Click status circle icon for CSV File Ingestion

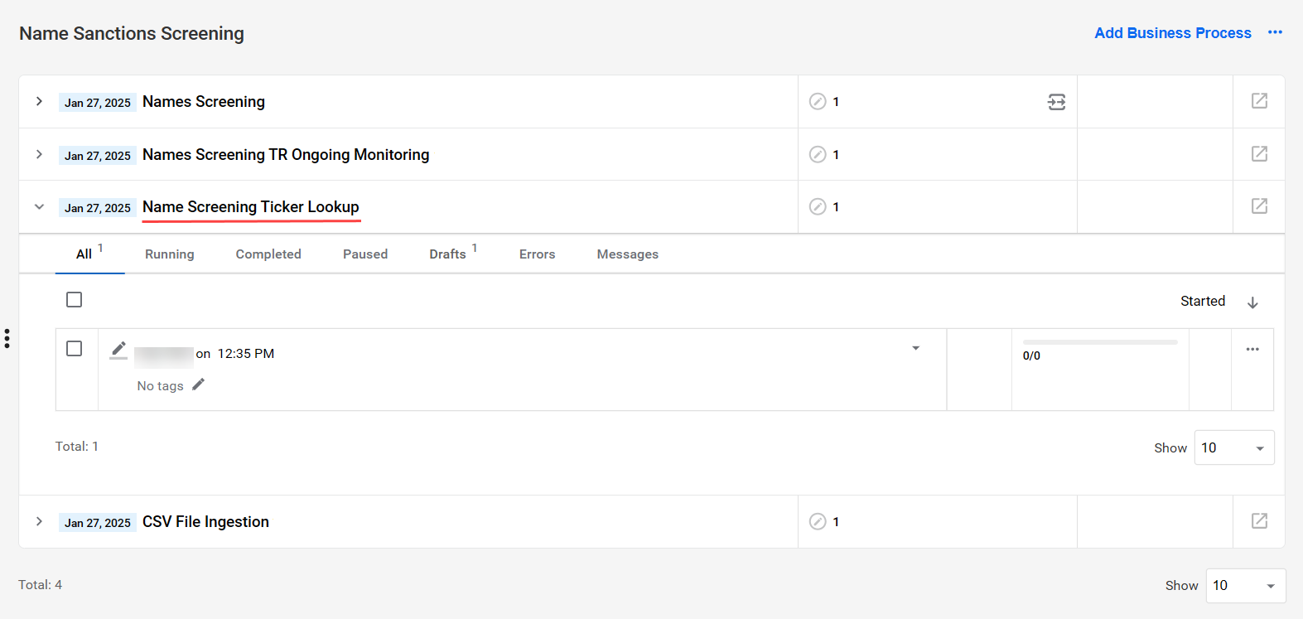818,521
